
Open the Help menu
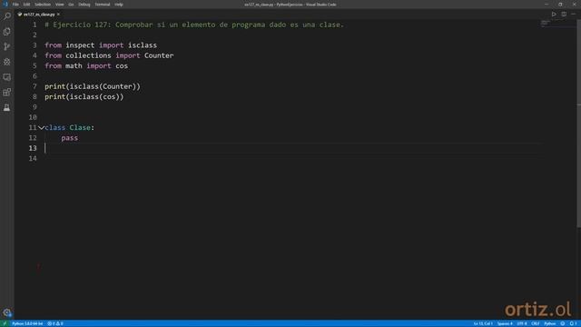click(x=119, y=5)
